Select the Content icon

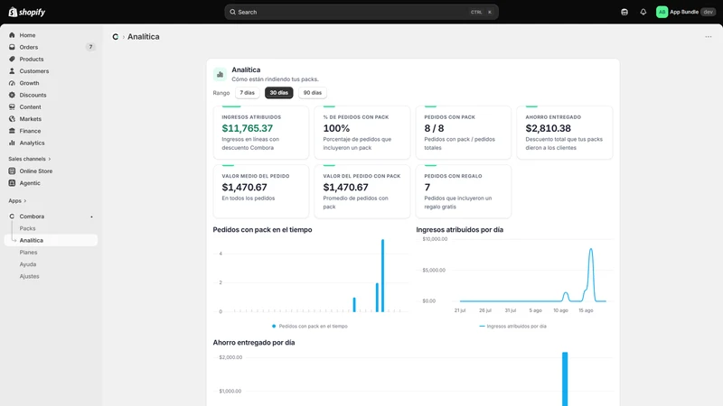pos(12,106)
